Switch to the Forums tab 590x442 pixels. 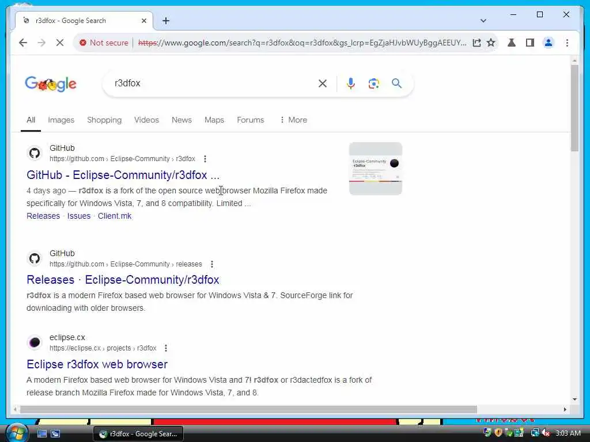point(250,120)
